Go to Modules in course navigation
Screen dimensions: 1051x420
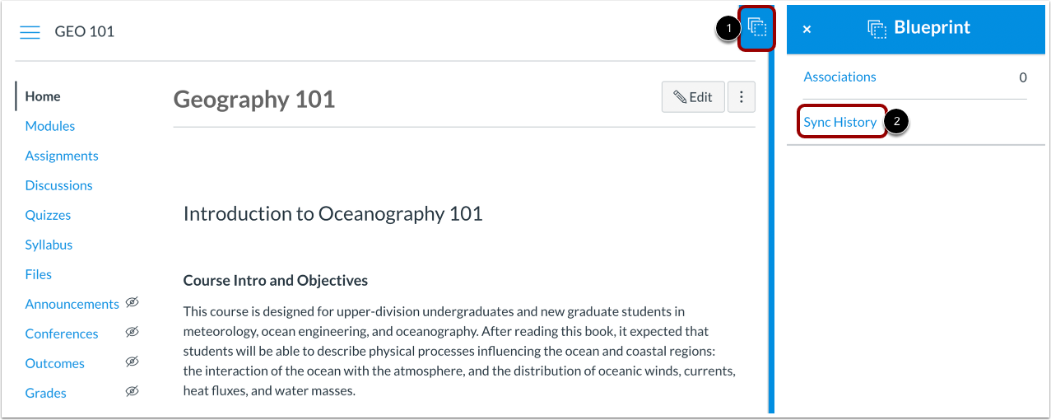[50, 126]
